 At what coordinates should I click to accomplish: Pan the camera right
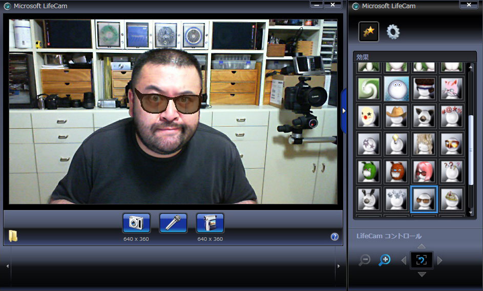point(439,260)
